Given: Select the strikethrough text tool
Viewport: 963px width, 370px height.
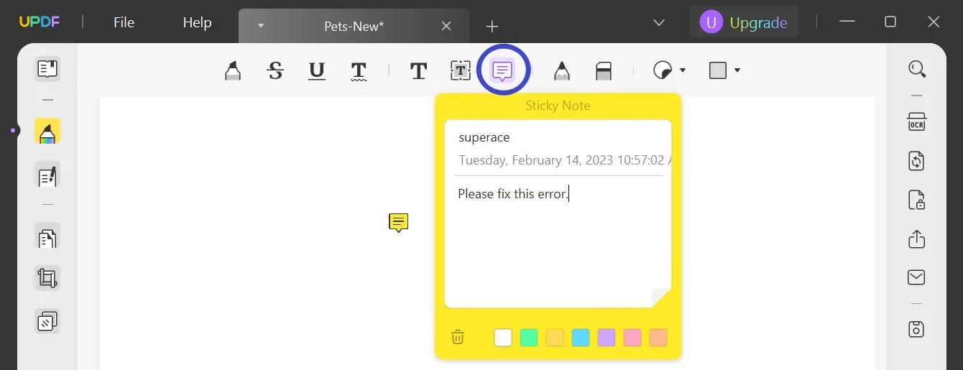Looking at the screenshot, I should (x=275, y=70).
